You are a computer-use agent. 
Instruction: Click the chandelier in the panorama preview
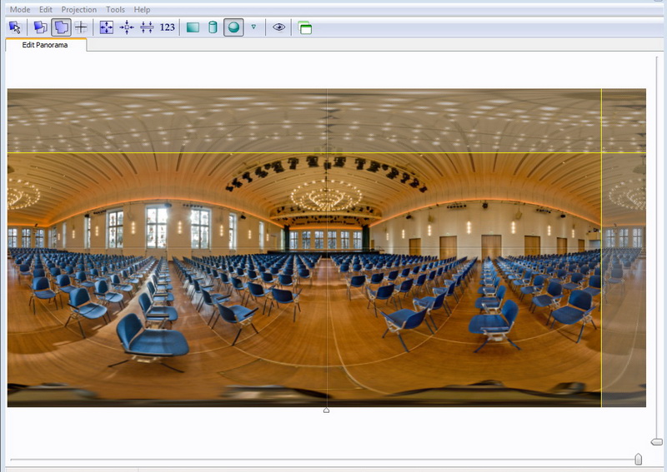[x=327, y=196]
